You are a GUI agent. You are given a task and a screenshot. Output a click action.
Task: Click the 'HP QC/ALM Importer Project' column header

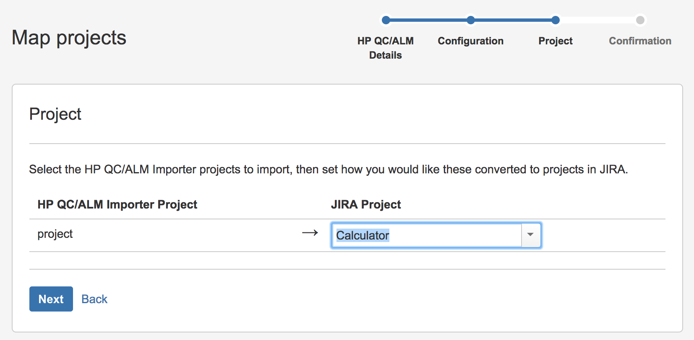[x=117, y=204]
